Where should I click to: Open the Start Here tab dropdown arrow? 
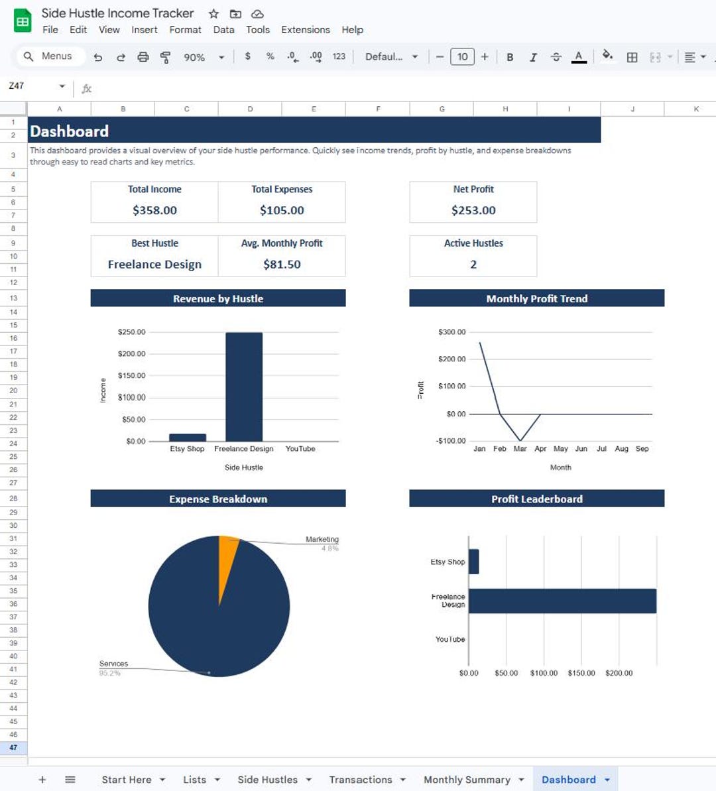click(x=162, y=780)
